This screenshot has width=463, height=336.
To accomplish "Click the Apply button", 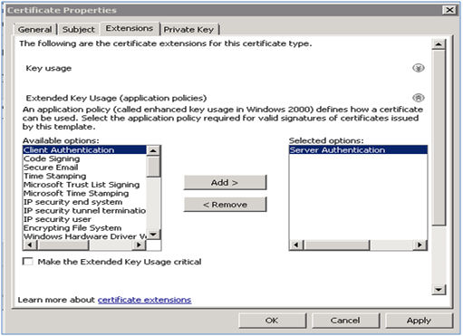I will [419, 321].
